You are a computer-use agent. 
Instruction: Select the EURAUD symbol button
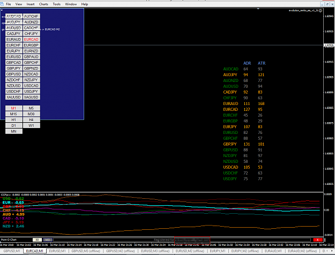tap(14, 40)
